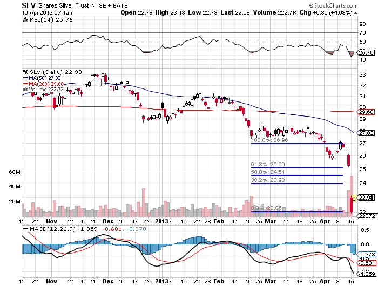Click the Volume 222,721 legend text
This screenshot has height=286, width=378.
pos(48,90)
